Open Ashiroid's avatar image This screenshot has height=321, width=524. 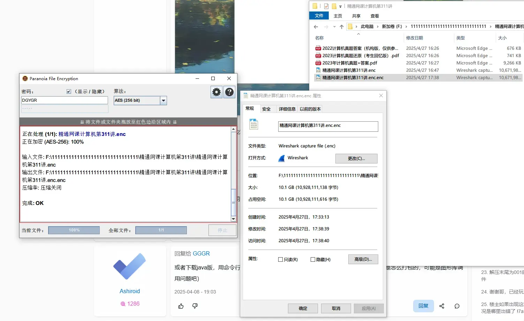pos(130,266)
